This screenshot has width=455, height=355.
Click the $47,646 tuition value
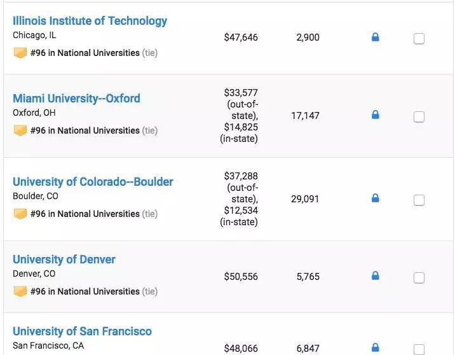tap(241, 38)
